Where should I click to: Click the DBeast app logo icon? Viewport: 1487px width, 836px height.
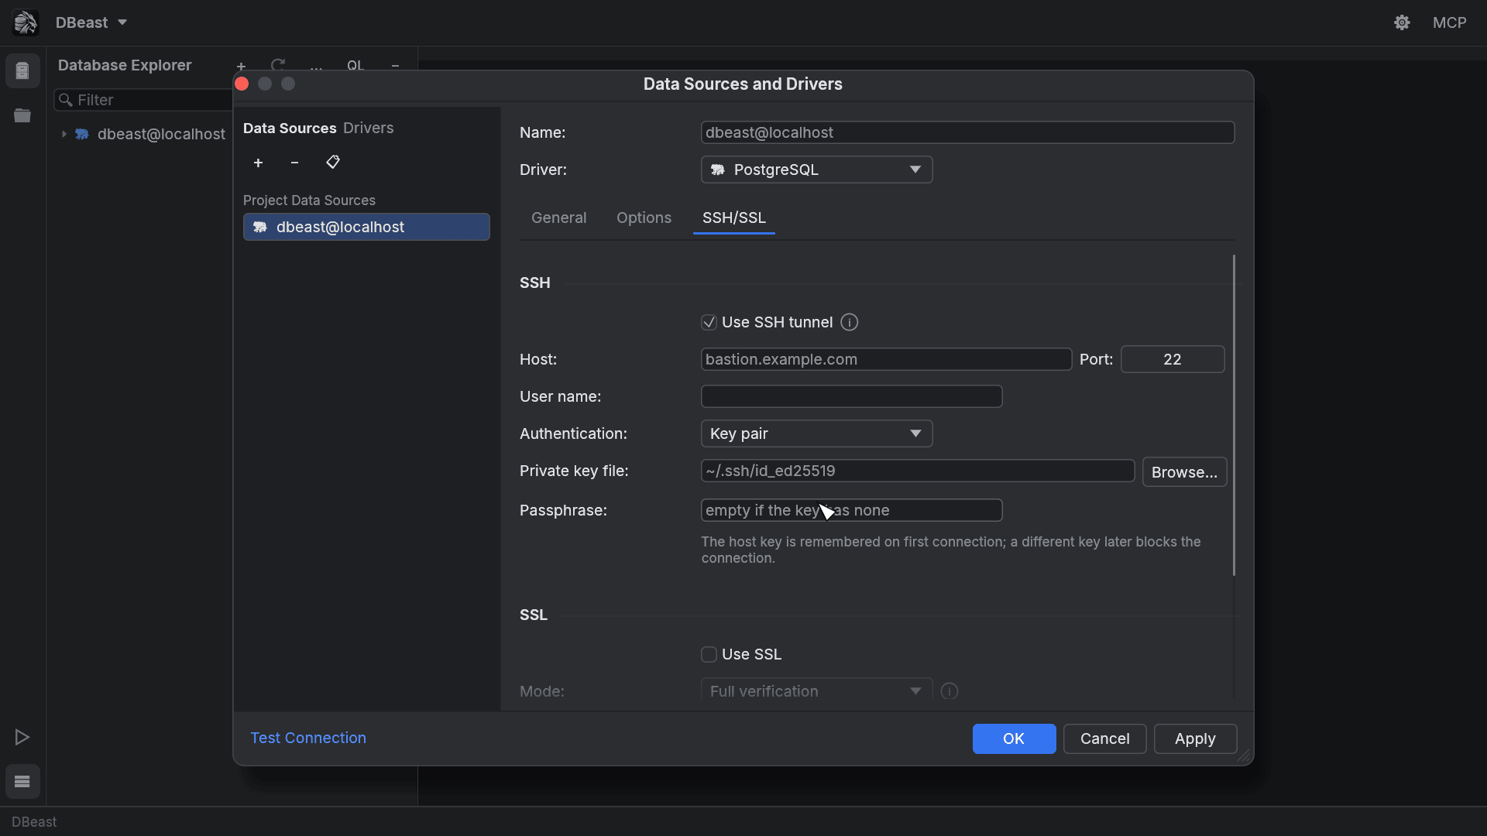tap(25, 22)
